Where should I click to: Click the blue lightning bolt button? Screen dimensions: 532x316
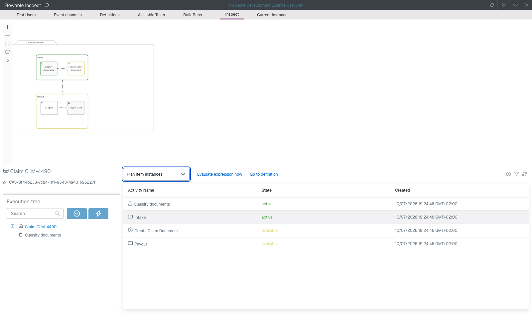98,214
